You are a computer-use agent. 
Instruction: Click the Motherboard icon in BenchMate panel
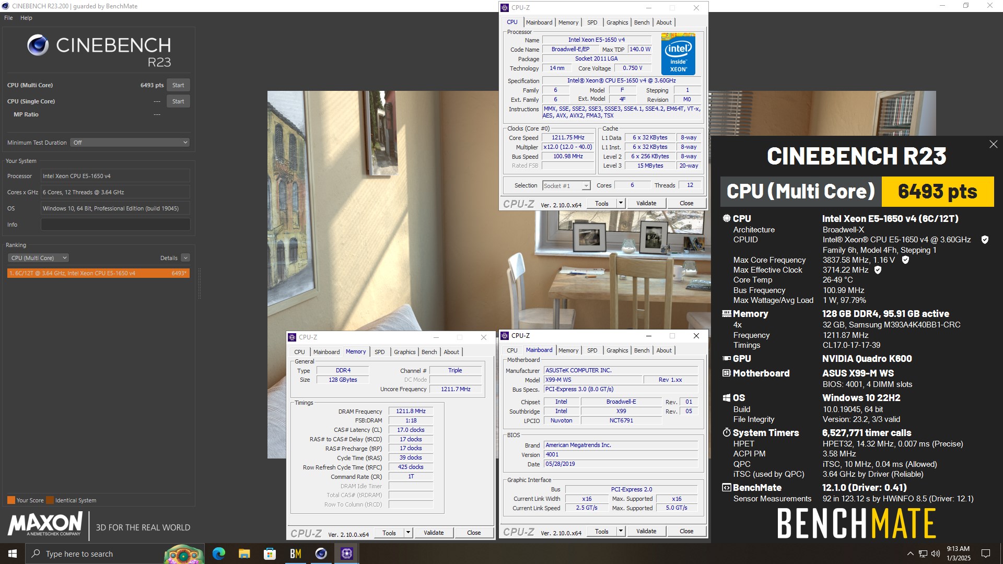[x=726, y=373]
